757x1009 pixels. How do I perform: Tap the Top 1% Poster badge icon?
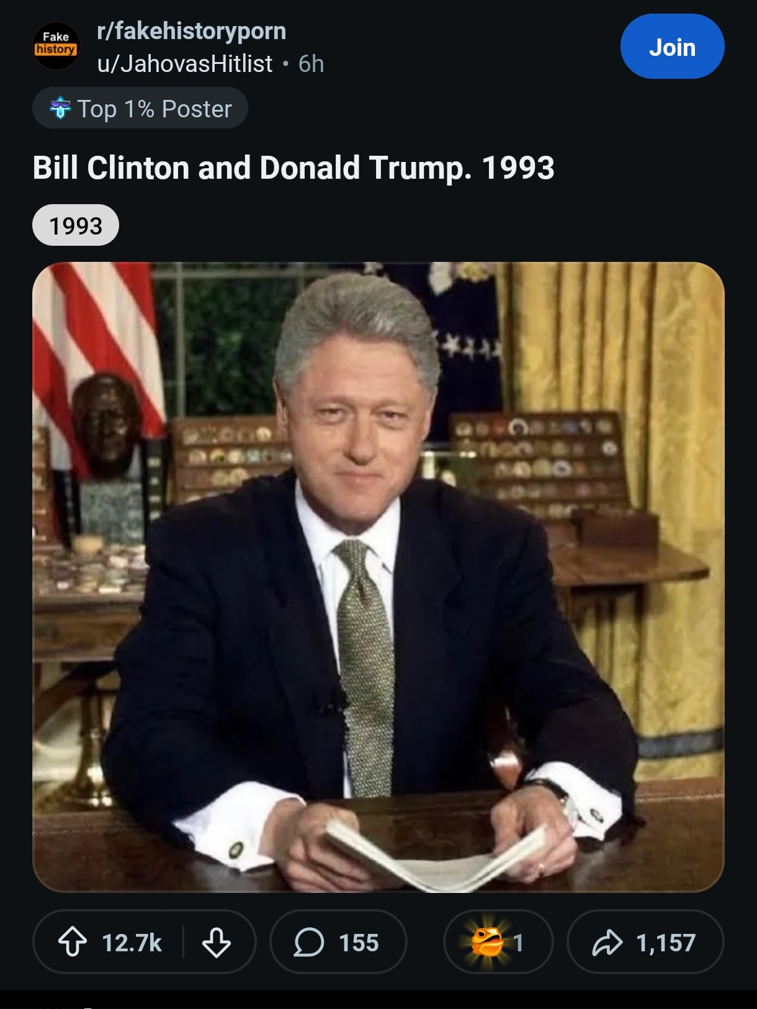click(60, 108)
